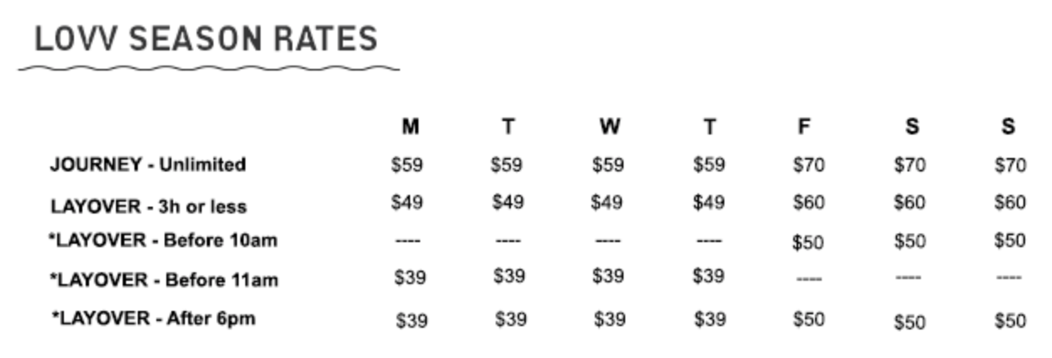Select the Friday (F) column header
Viewport: 1052px width, 358px height.
(804, 127)
